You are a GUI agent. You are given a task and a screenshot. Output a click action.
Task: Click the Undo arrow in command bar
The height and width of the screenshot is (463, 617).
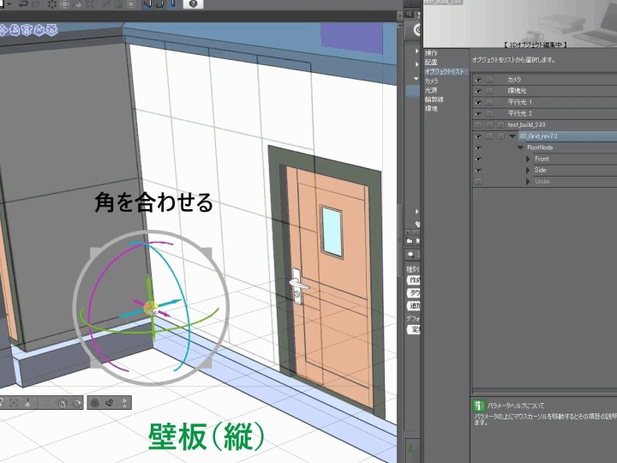point(23,4)
